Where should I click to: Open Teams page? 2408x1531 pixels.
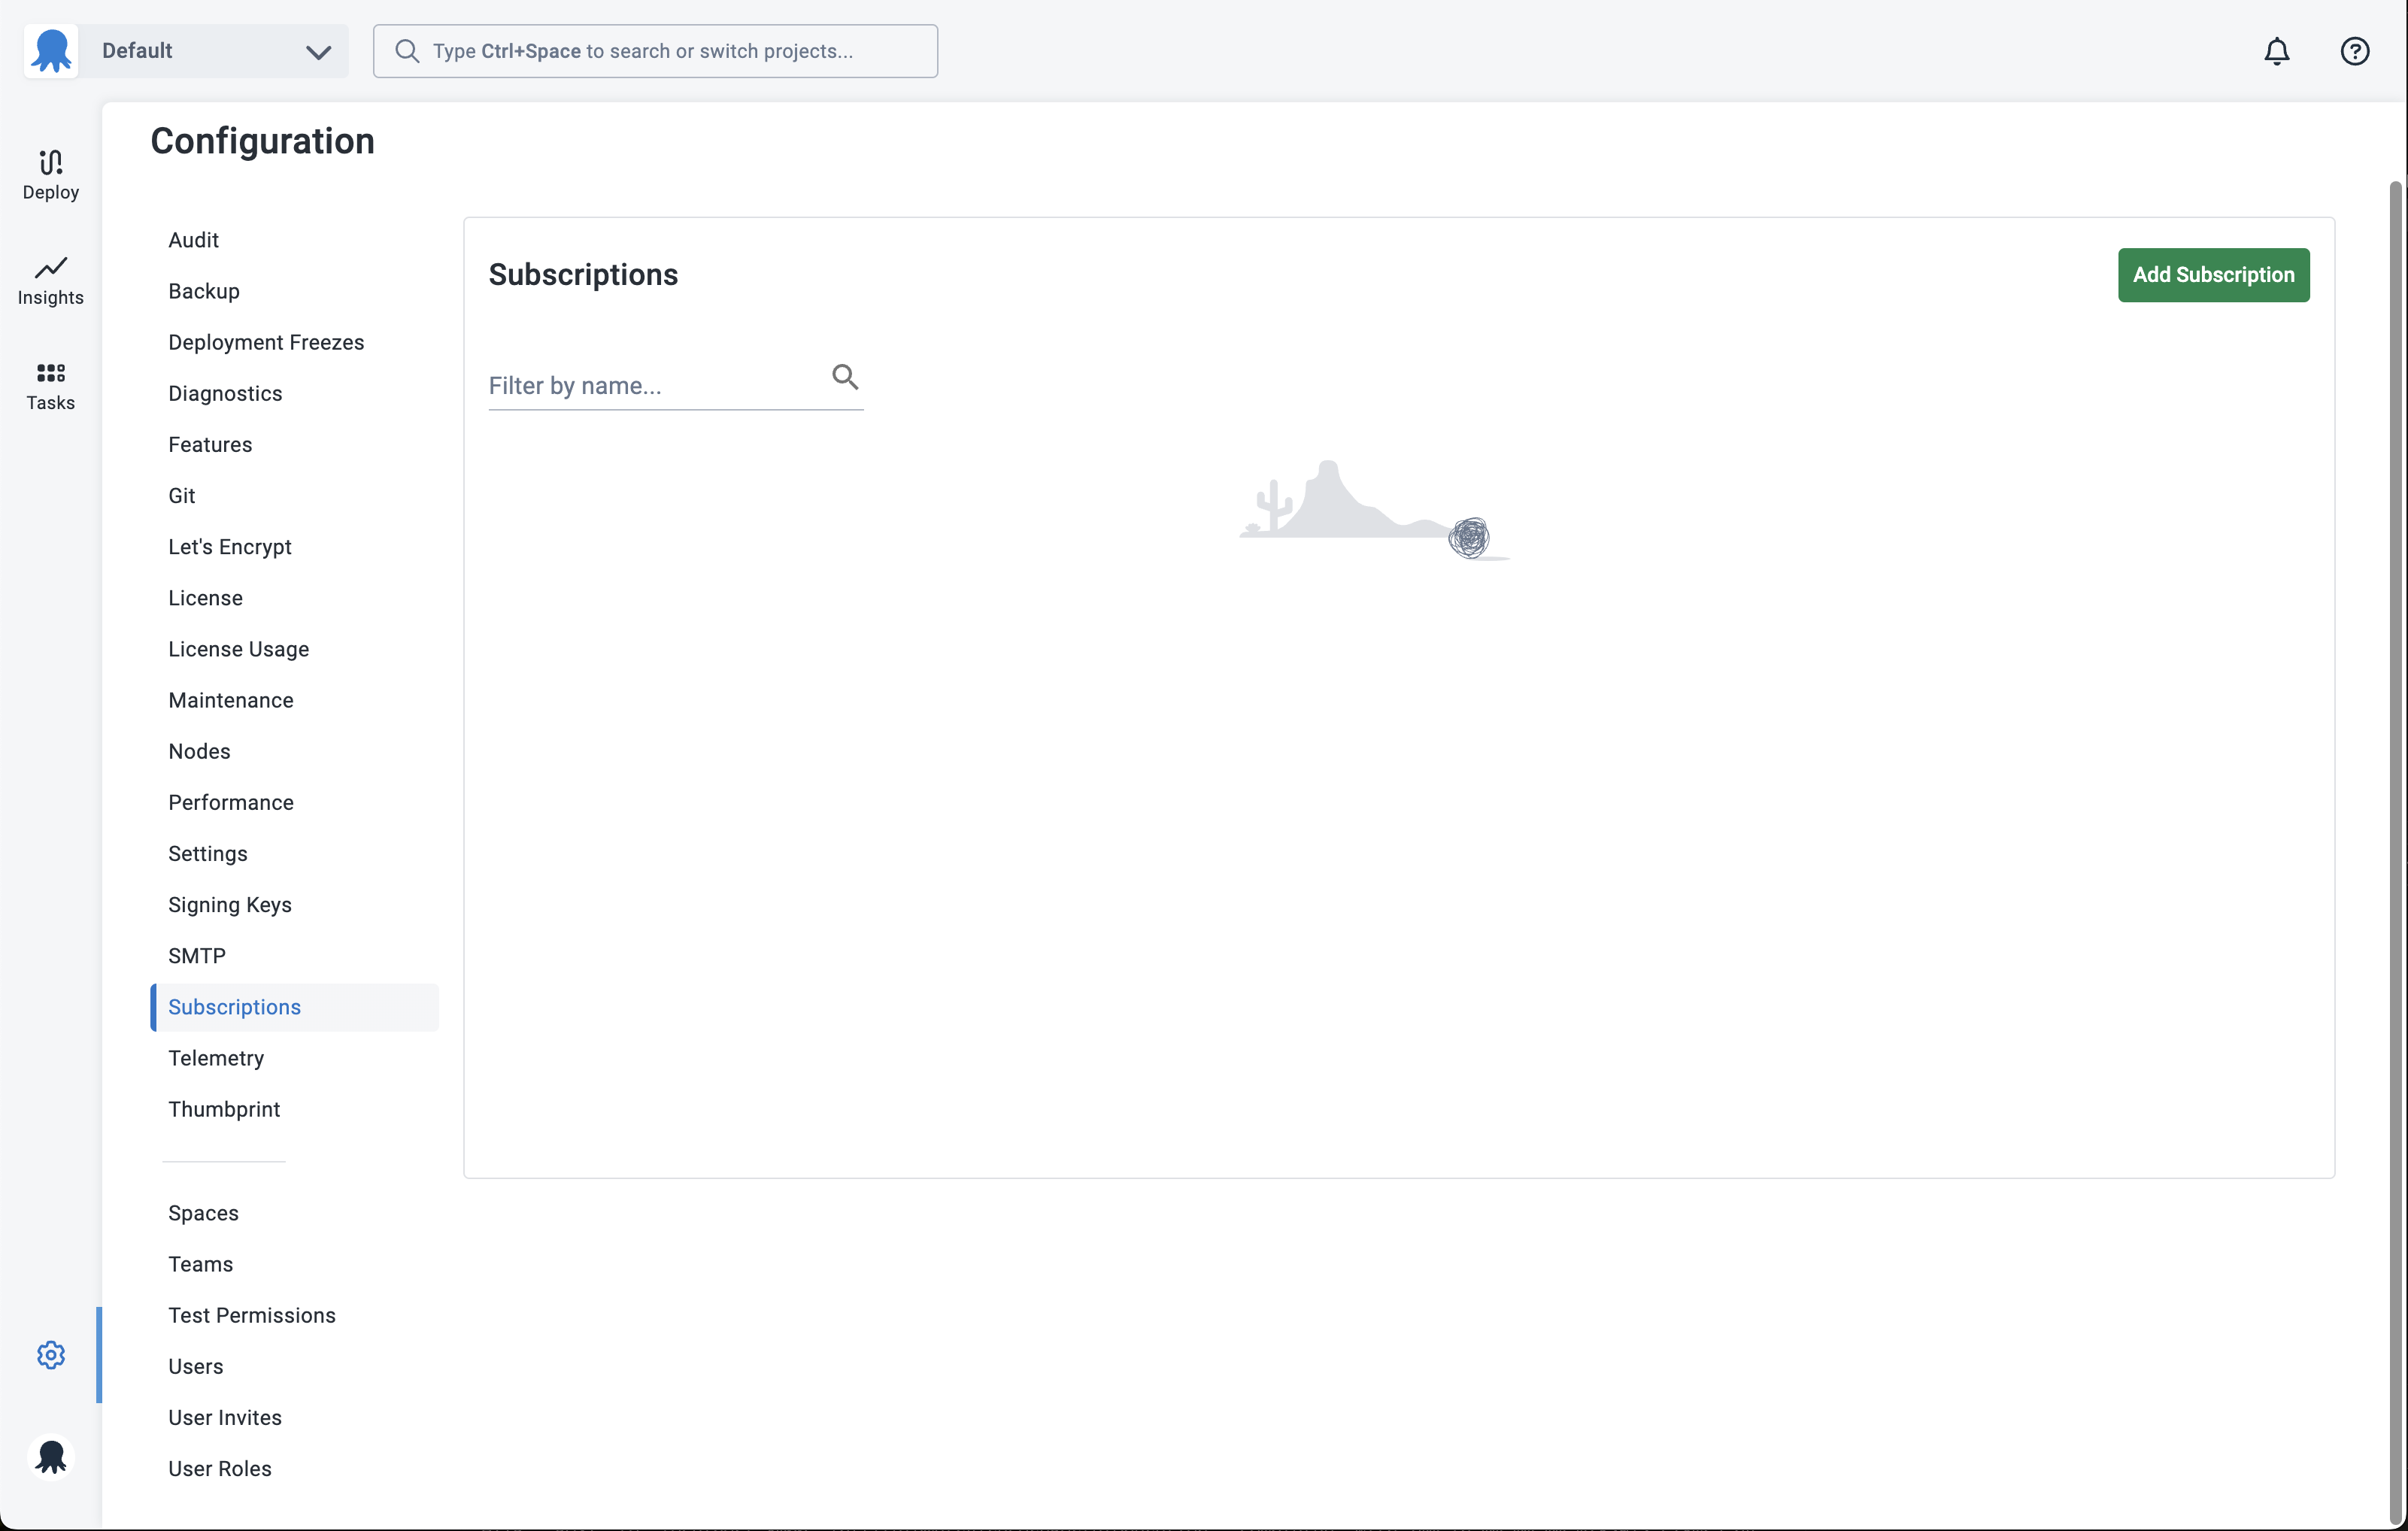[x=200, y=1264]
